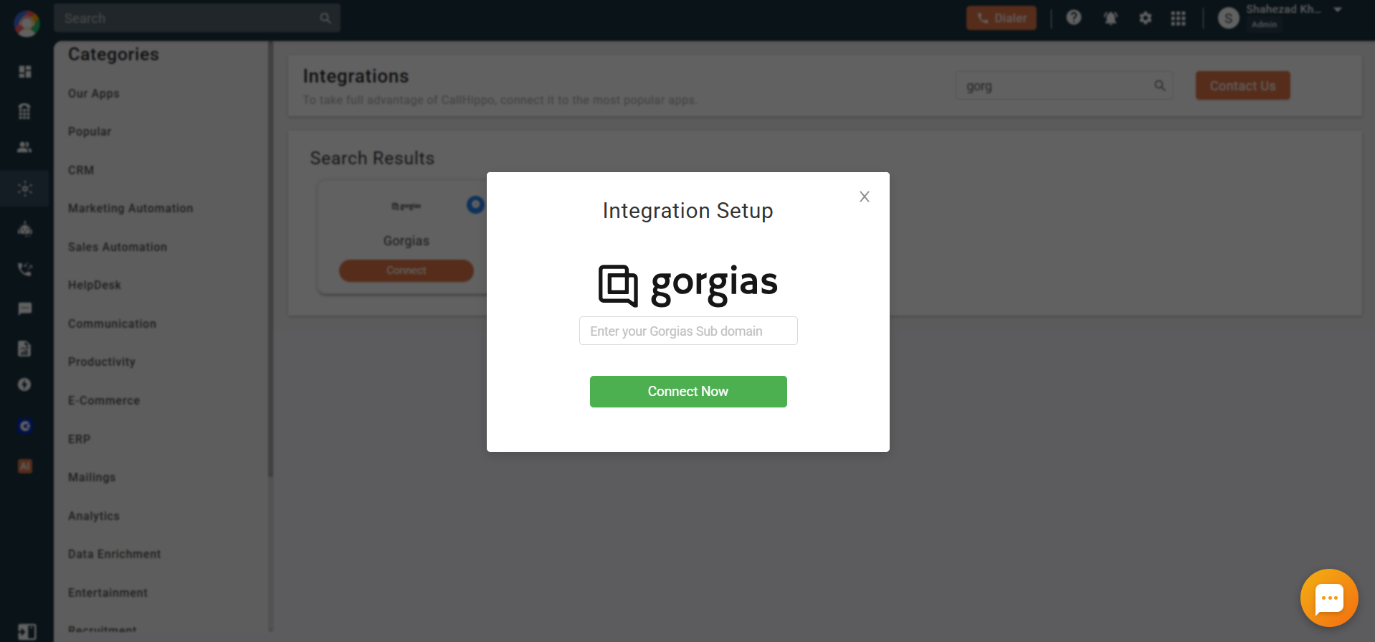The image size is (1375, 642).
Task: Select the Marketing Automation category
Action: 130,208
